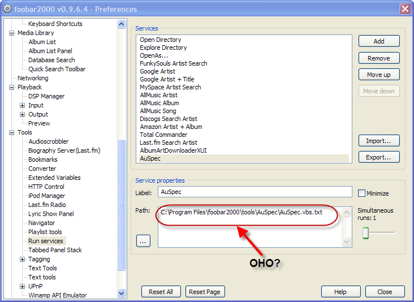Open Audioscrobbler settings

(48, 141)
